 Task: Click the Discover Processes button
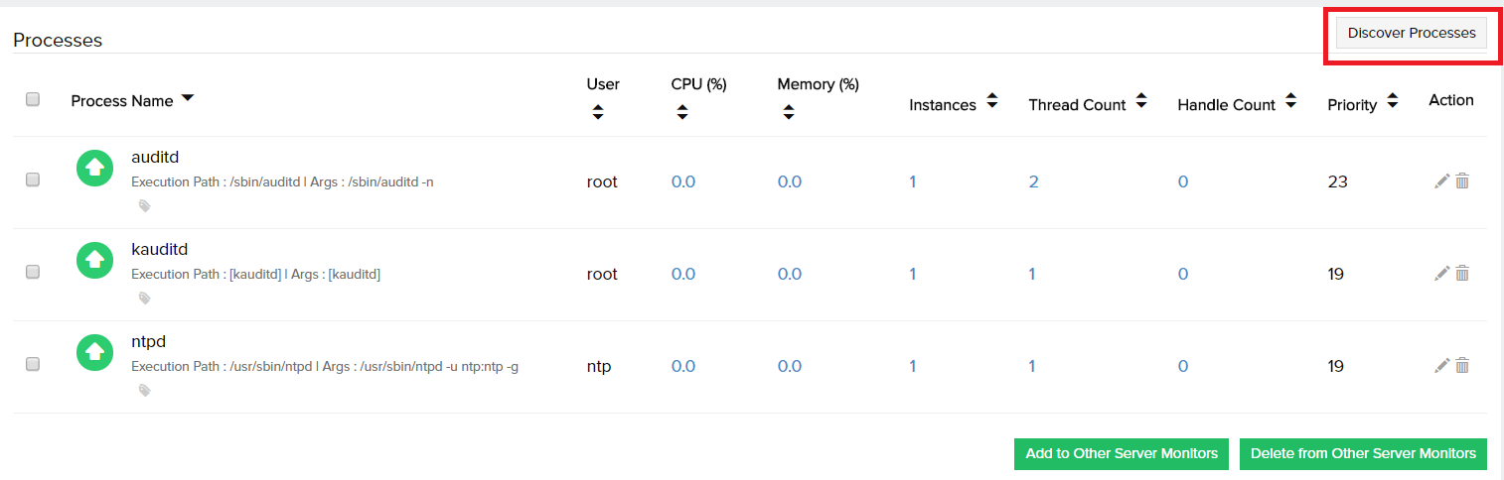point(1411,33)
